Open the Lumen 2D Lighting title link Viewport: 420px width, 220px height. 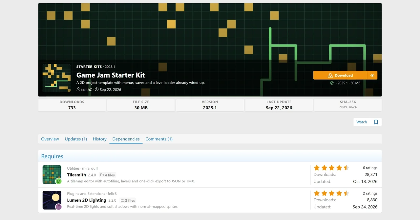tap(87, 200)
